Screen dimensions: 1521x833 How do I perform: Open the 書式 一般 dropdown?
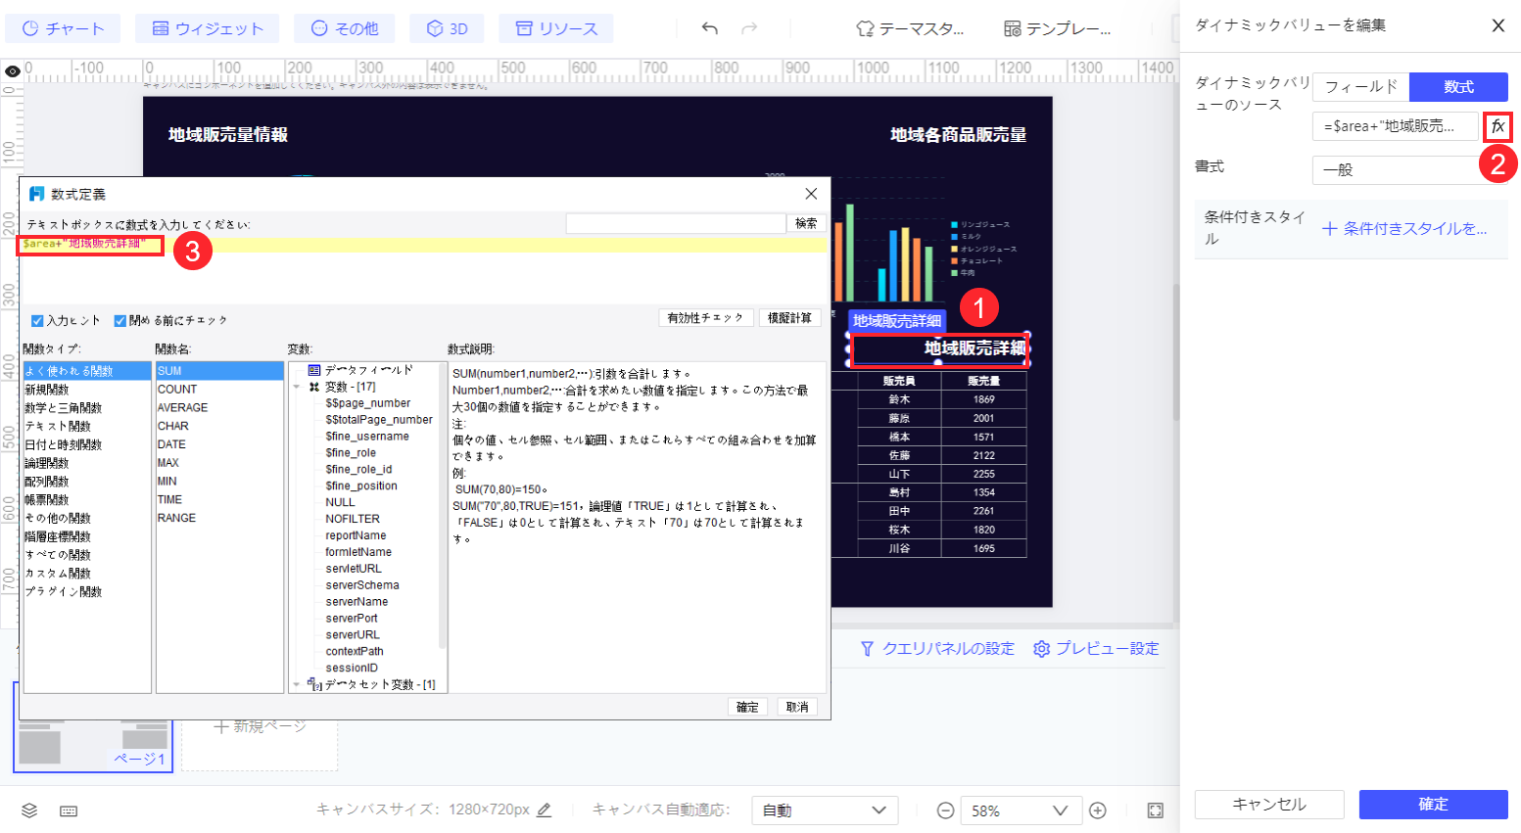point(1409,169)
